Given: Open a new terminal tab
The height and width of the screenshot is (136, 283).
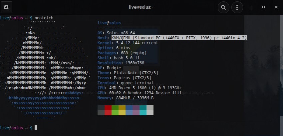Looking at the screenshot, I should click(x=6, y=7).
